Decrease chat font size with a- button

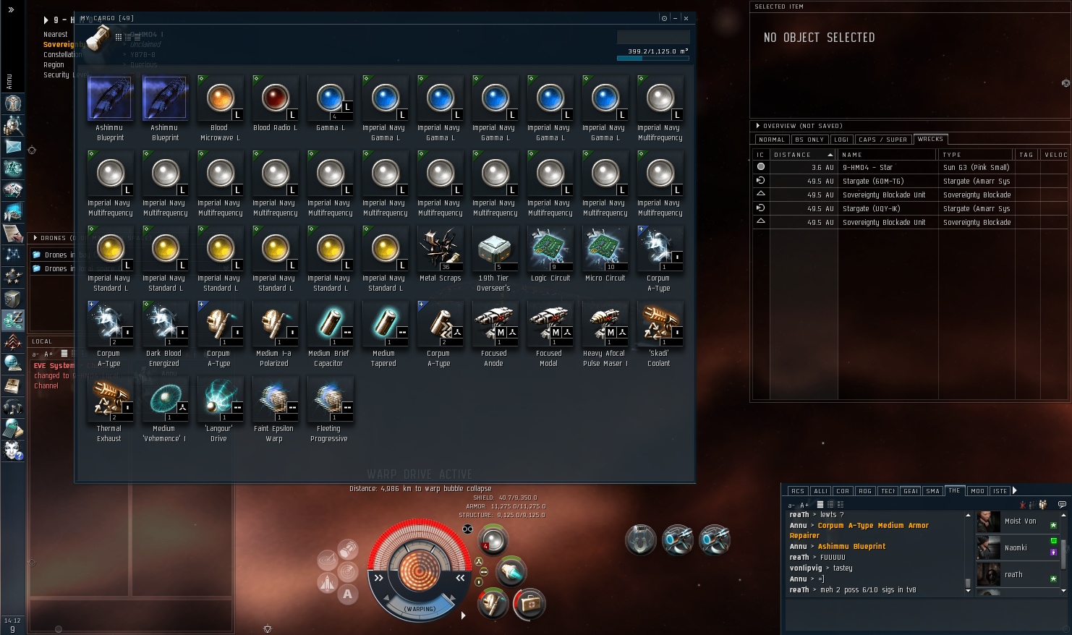coord(792,505)
